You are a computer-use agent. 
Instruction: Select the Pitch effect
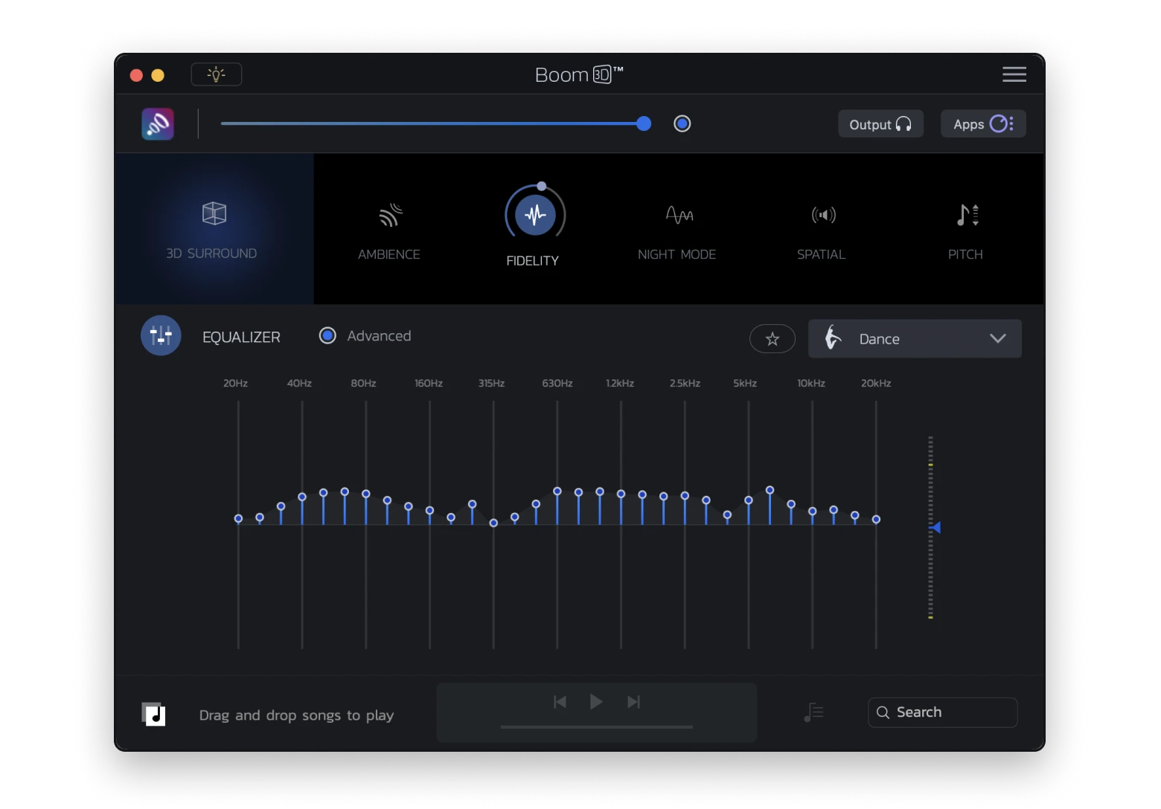966,232
